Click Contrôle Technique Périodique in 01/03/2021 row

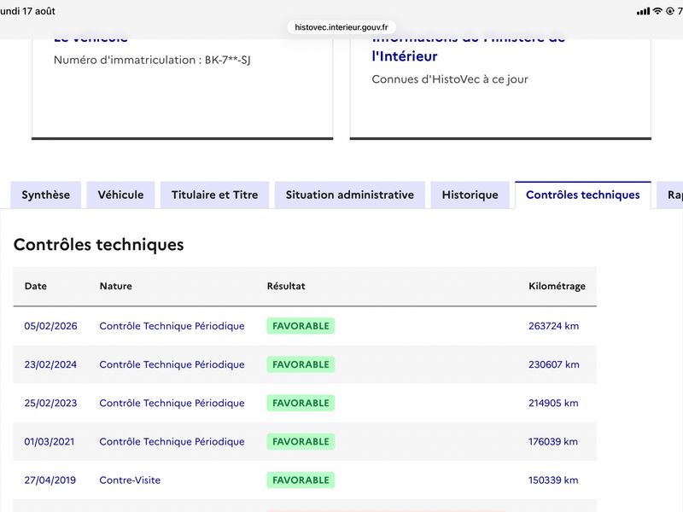point(172,441)
